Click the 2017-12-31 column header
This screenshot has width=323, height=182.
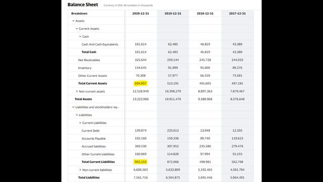pos(237,14)
